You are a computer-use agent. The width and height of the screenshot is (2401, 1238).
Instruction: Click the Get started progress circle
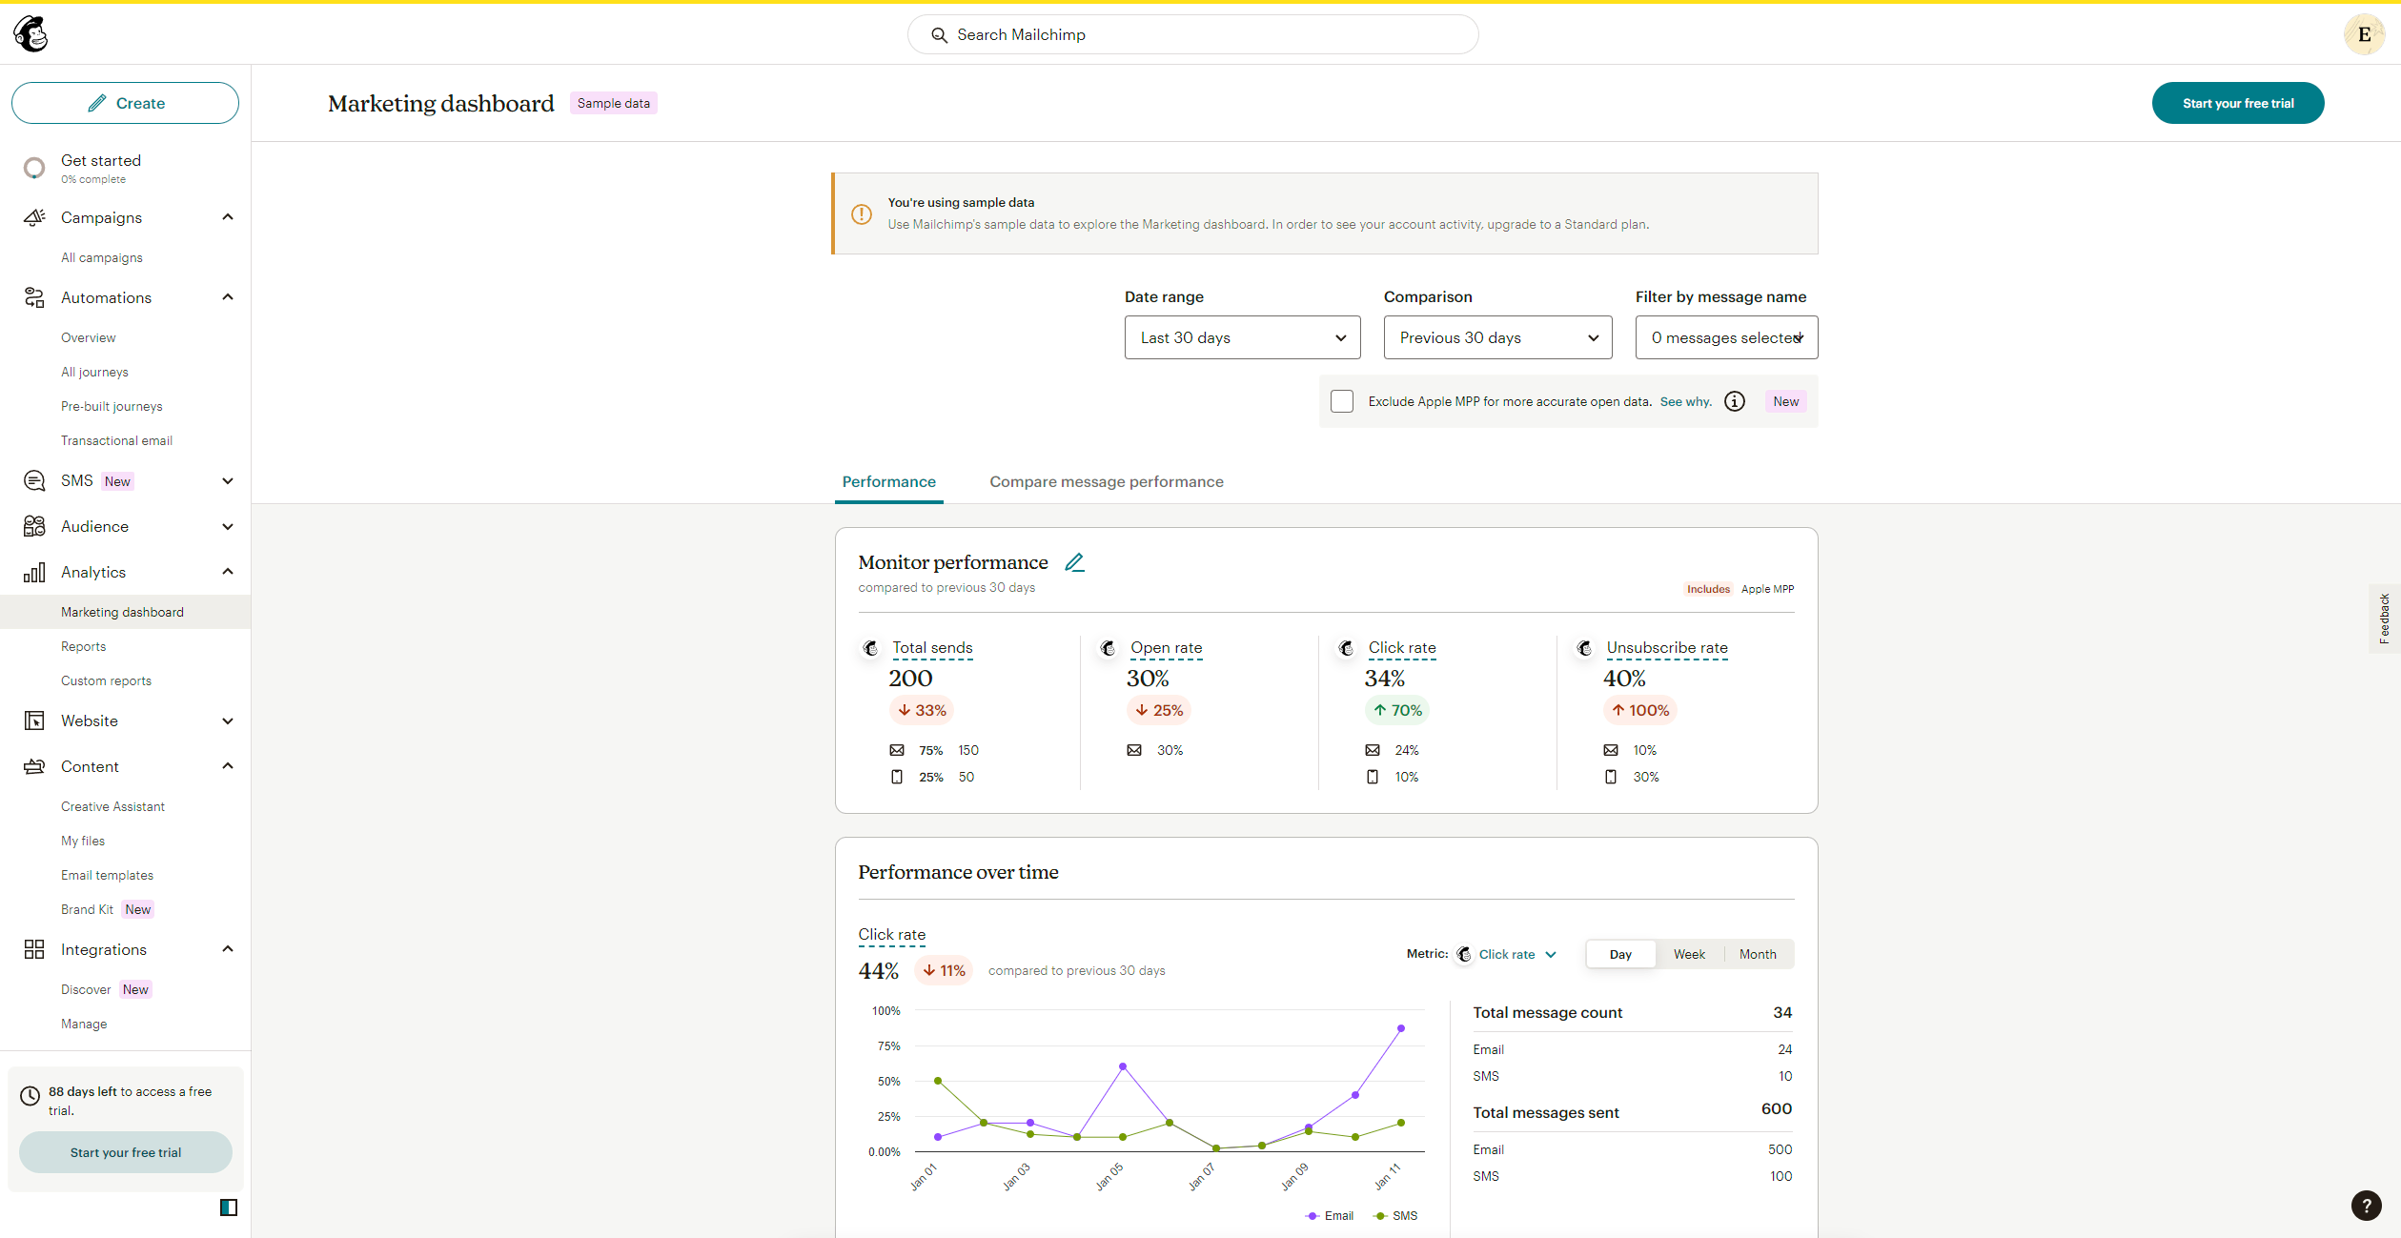pyautogui.click(x=34, y=168)
